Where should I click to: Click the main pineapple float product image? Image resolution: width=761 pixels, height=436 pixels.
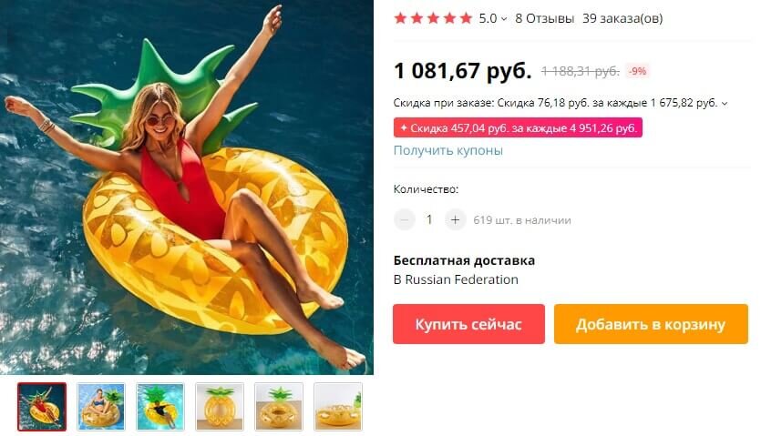point(187,188)
